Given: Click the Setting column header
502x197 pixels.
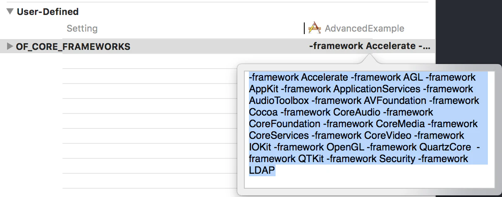Looking at the screenshot, I should tap(82, 29).
